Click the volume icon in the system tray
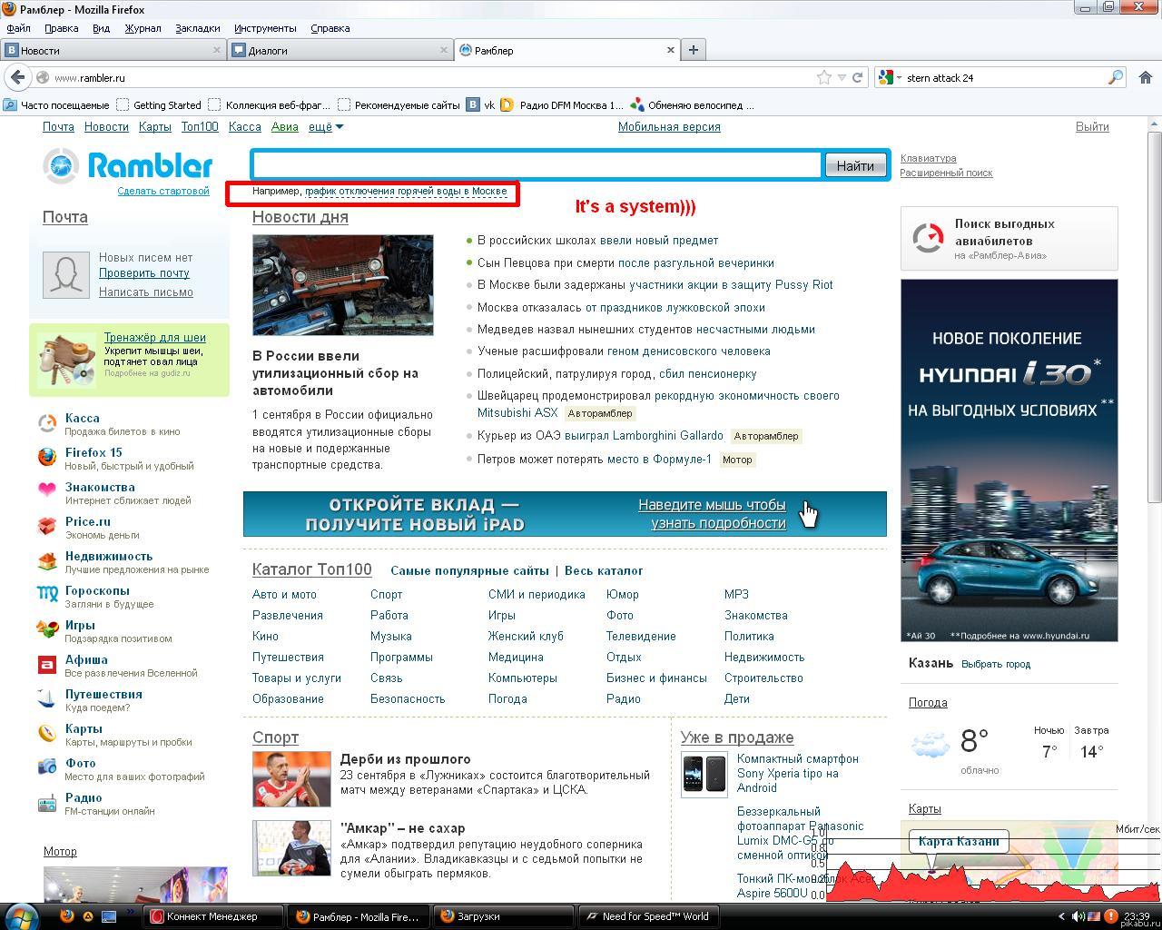1162x930 pixels. tap(1078, 916)
